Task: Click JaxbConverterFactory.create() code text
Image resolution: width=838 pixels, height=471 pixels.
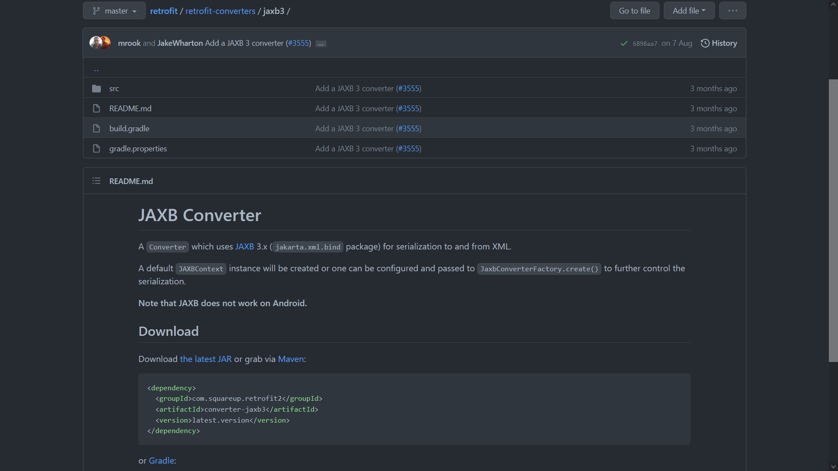Action: (539, 269)
